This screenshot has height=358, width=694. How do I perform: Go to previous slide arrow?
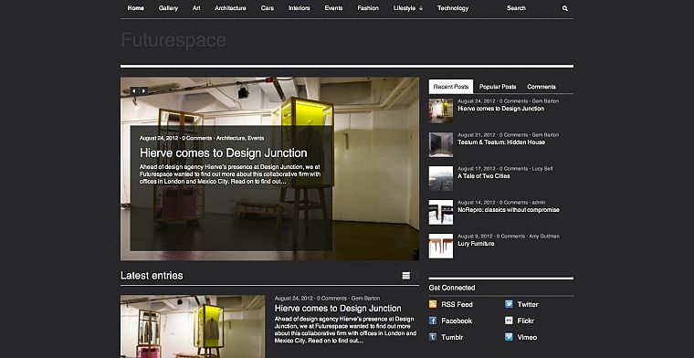(134, 91)
